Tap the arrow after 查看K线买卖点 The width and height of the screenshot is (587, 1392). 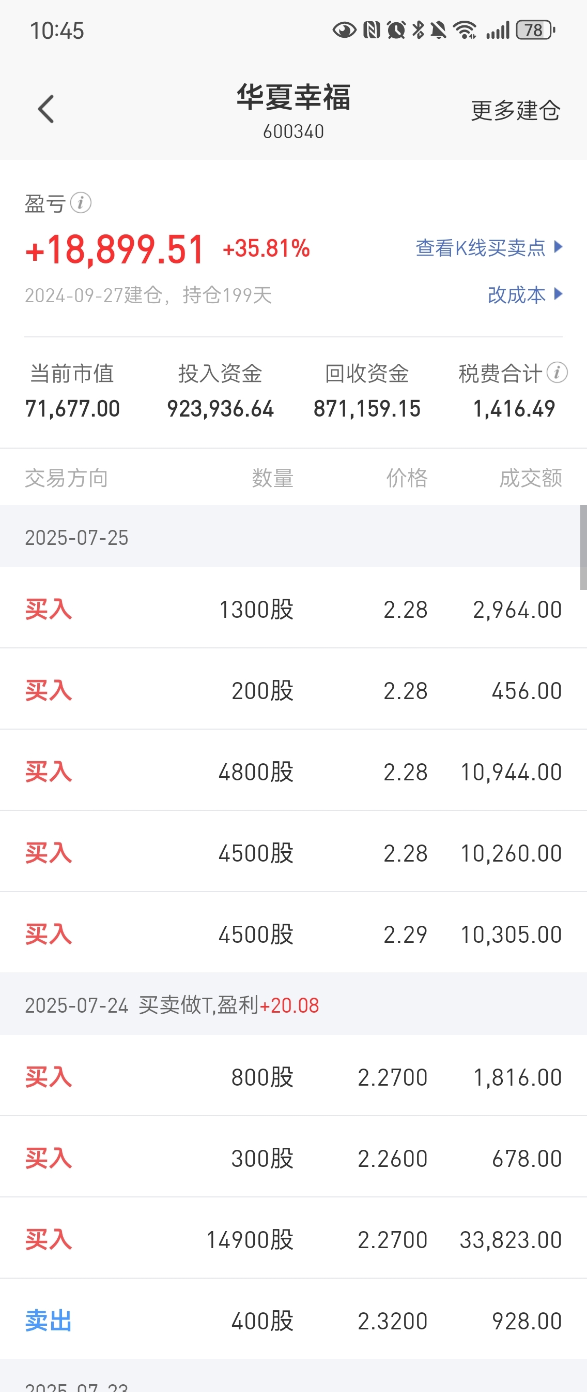(559, 247)
